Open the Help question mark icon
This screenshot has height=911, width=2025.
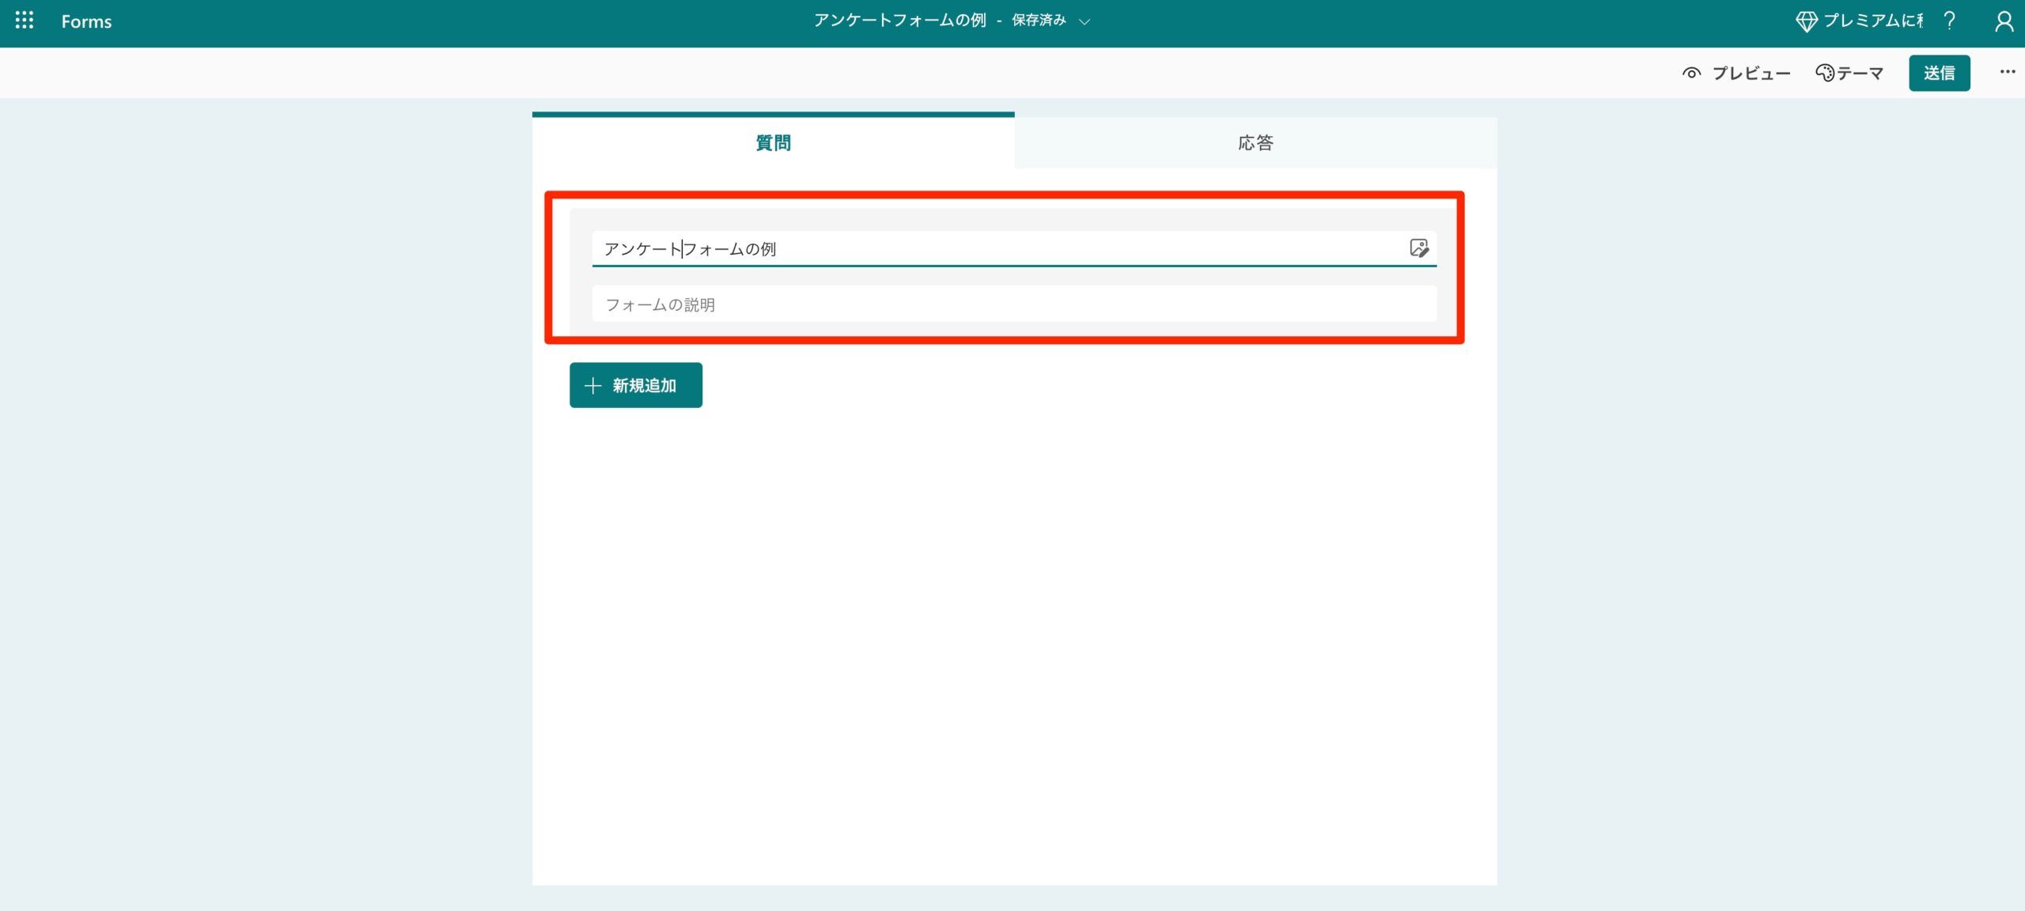(1949, 21)
